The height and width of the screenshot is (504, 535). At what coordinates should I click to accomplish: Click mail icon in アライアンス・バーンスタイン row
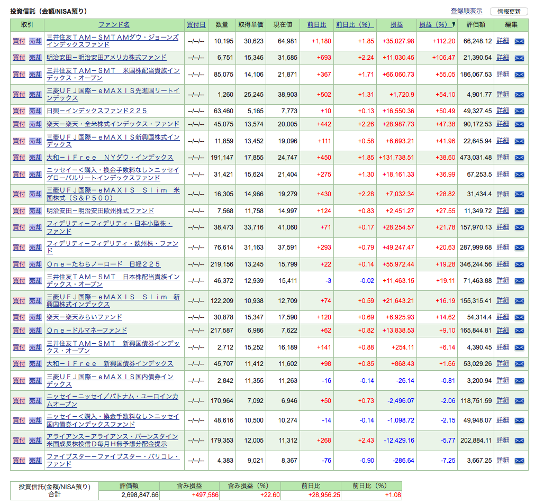tap(519, 441)
